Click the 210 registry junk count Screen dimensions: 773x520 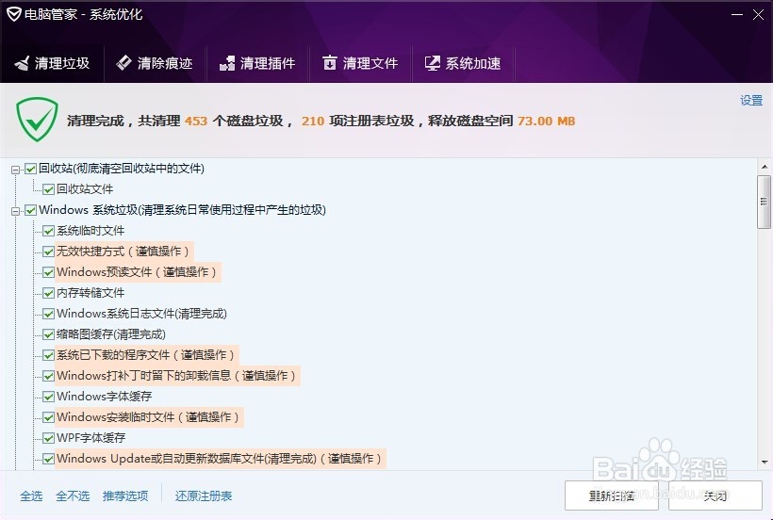tap(313, 122)
